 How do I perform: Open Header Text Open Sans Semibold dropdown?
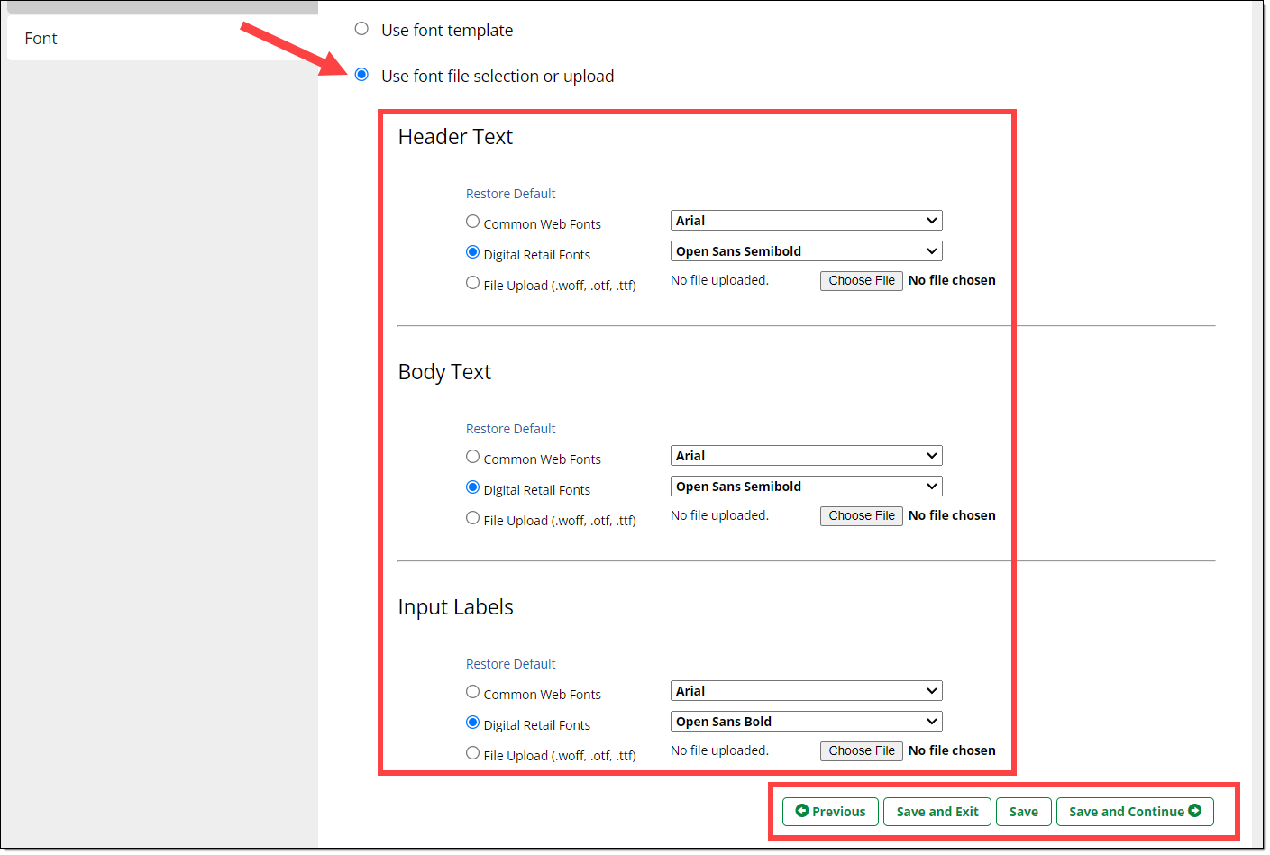(806, 251)
